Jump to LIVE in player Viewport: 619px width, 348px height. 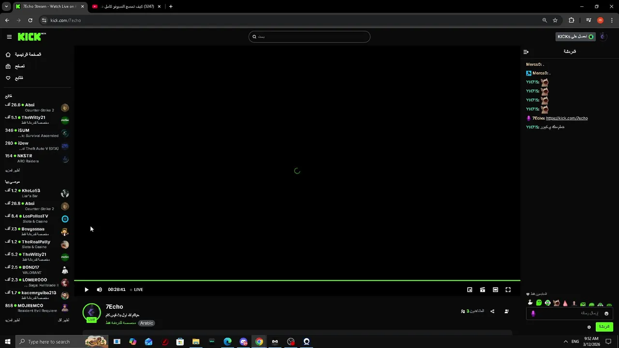coord(136,290)
